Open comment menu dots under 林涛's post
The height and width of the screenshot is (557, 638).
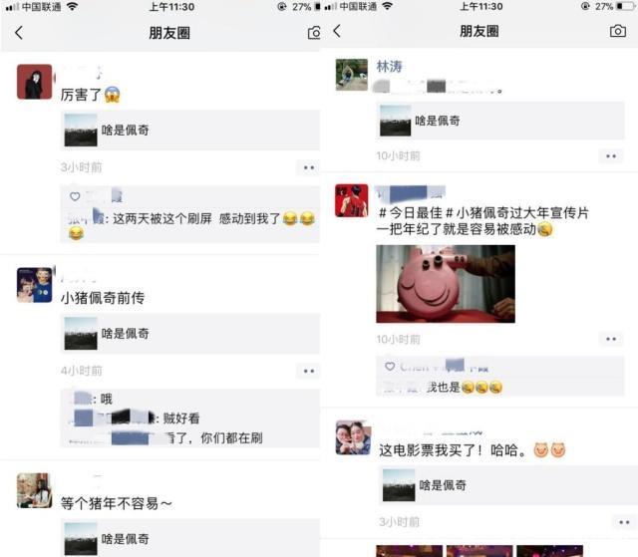tap(611, 156)
